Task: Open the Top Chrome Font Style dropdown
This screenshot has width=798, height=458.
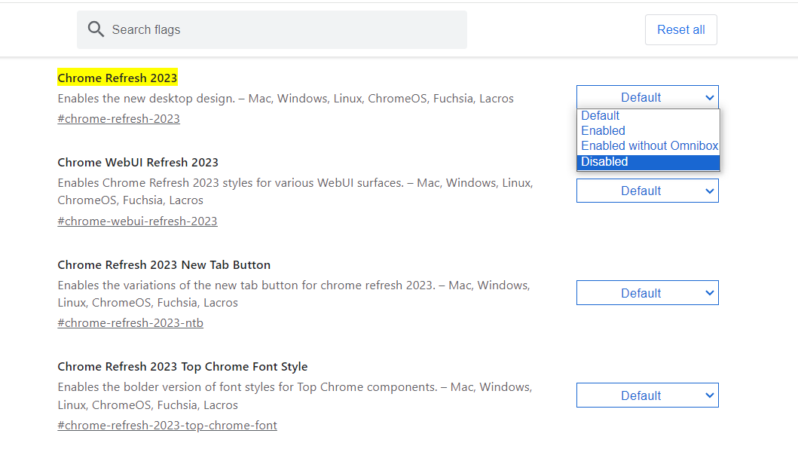Action: pos(647,395)
